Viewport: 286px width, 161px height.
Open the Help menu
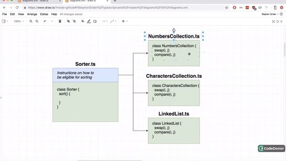[x=54, y=14]
